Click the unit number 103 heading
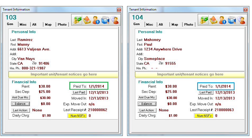The width and height of the screenshot is (252, 138). tap(11, 17)
